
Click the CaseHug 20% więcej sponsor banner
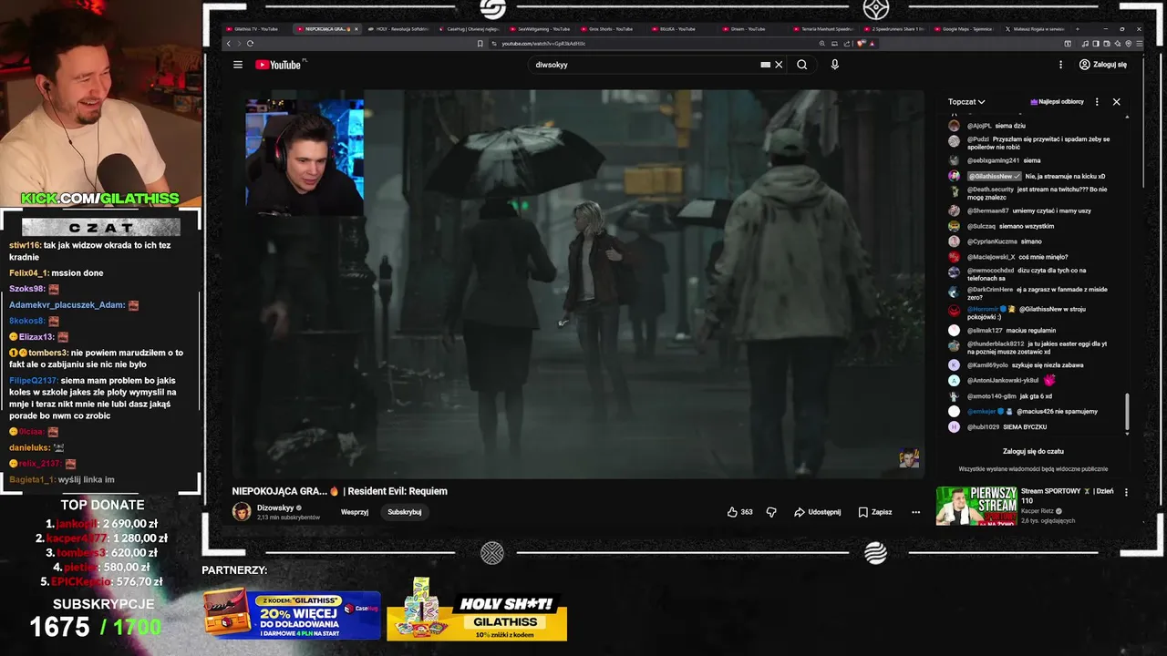(292, 614)
